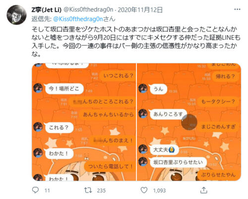
Task: Open the left LINE chat screenshot
Action: pos(84,122)
